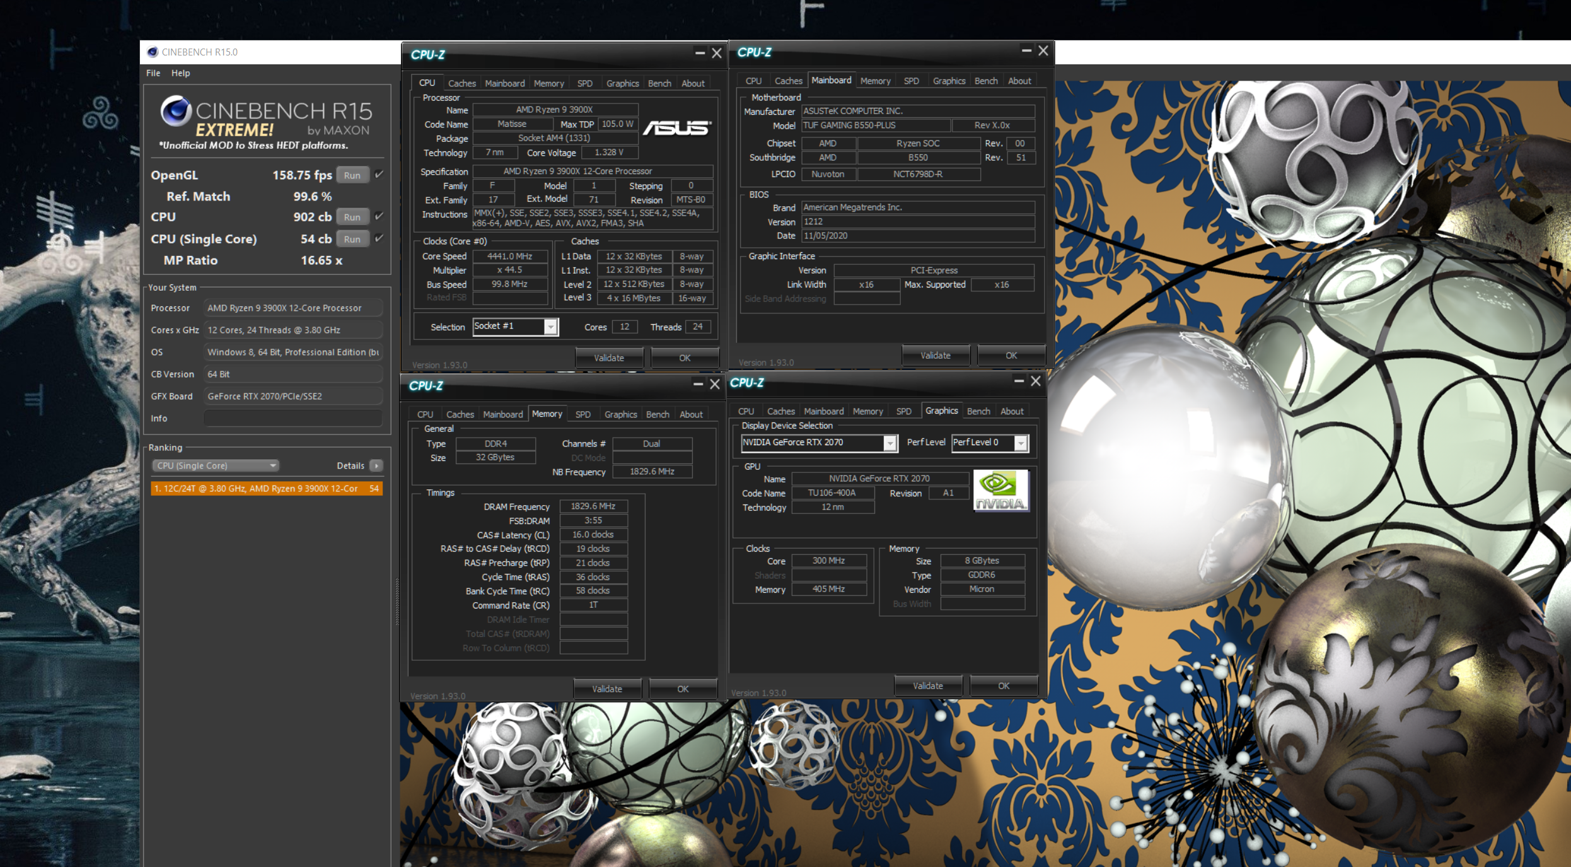Click the DRAM Frequency 1829.6 MHz value
This screenshot has height=867, width=1571.
pyautogui.click(x=593, y=506)
